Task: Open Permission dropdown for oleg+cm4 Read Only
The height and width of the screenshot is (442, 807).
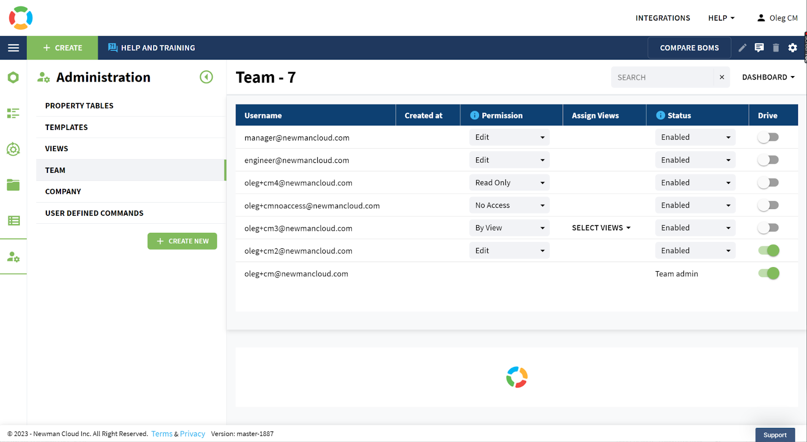Action: click(509, 182)
